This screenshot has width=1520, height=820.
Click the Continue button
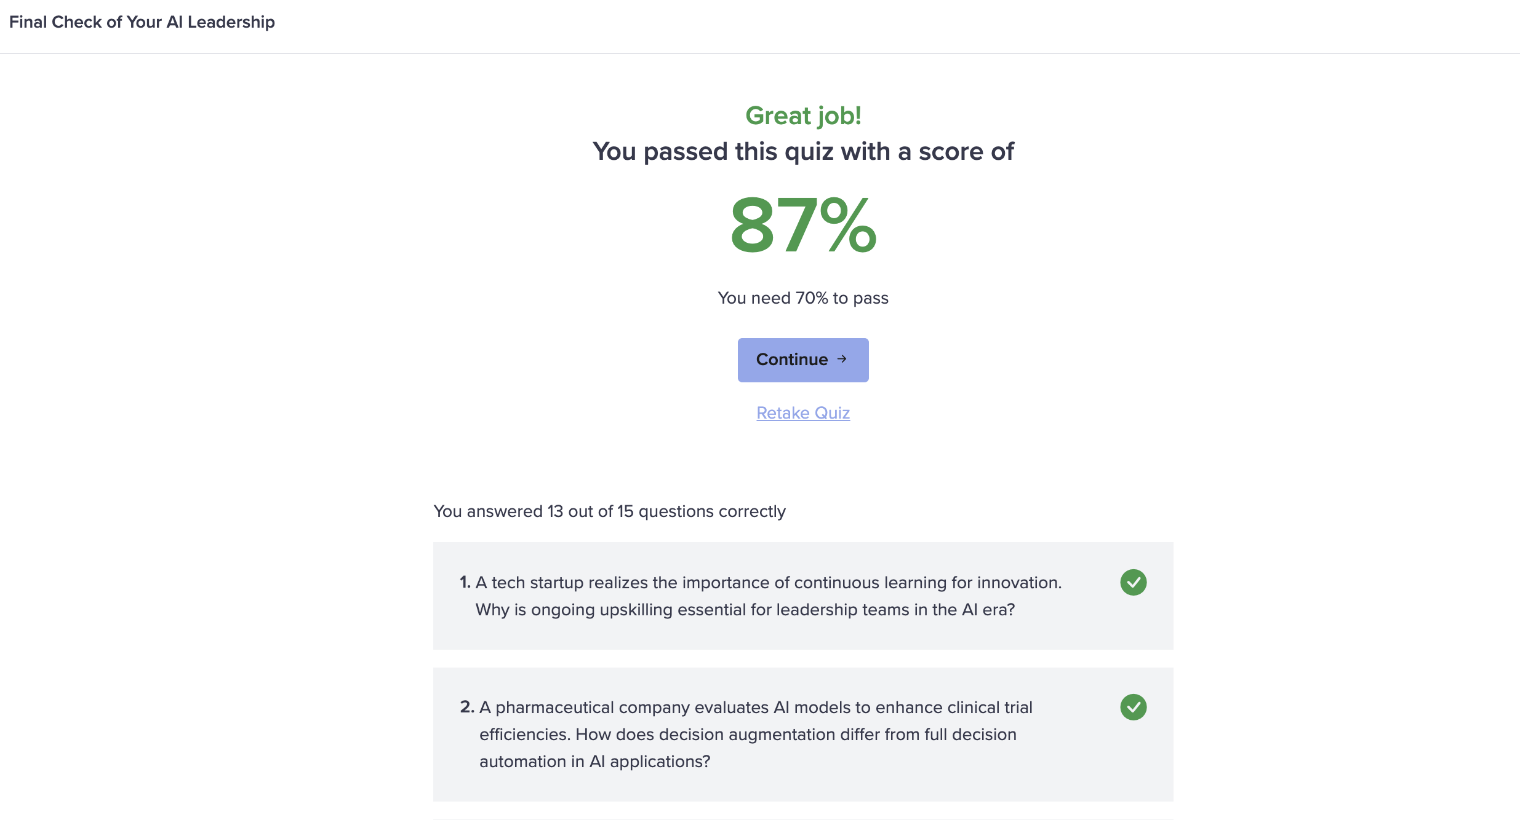tap(802, 360)
